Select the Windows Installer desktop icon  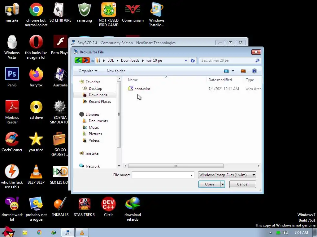tap(157, 15)
